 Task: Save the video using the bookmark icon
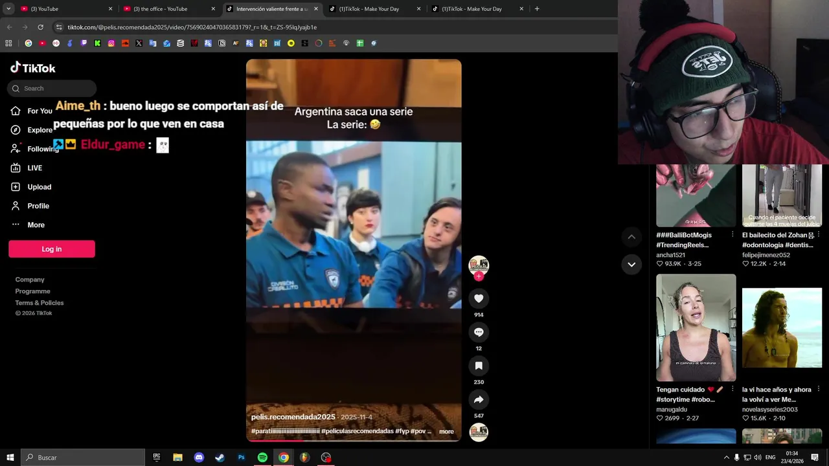pyautogui.click(x=479, y=366)
